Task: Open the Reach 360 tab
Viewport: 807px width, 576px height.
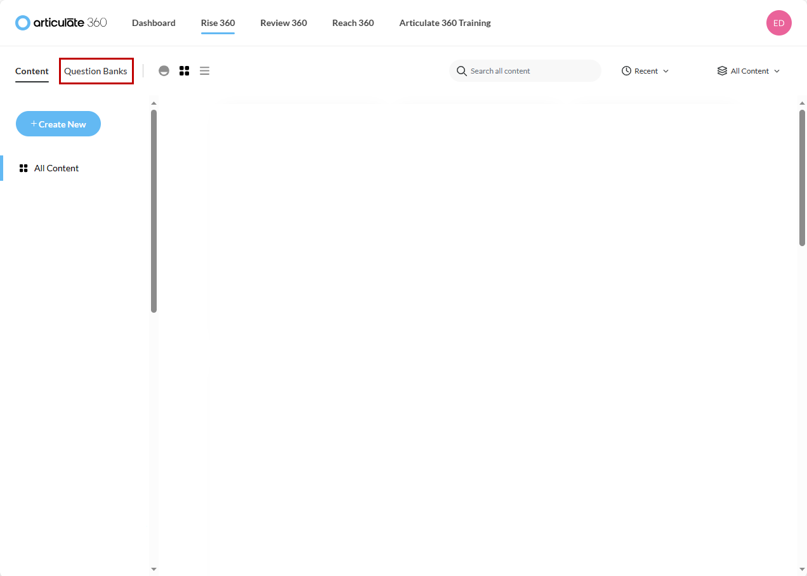Action: [x=353, y=23]
